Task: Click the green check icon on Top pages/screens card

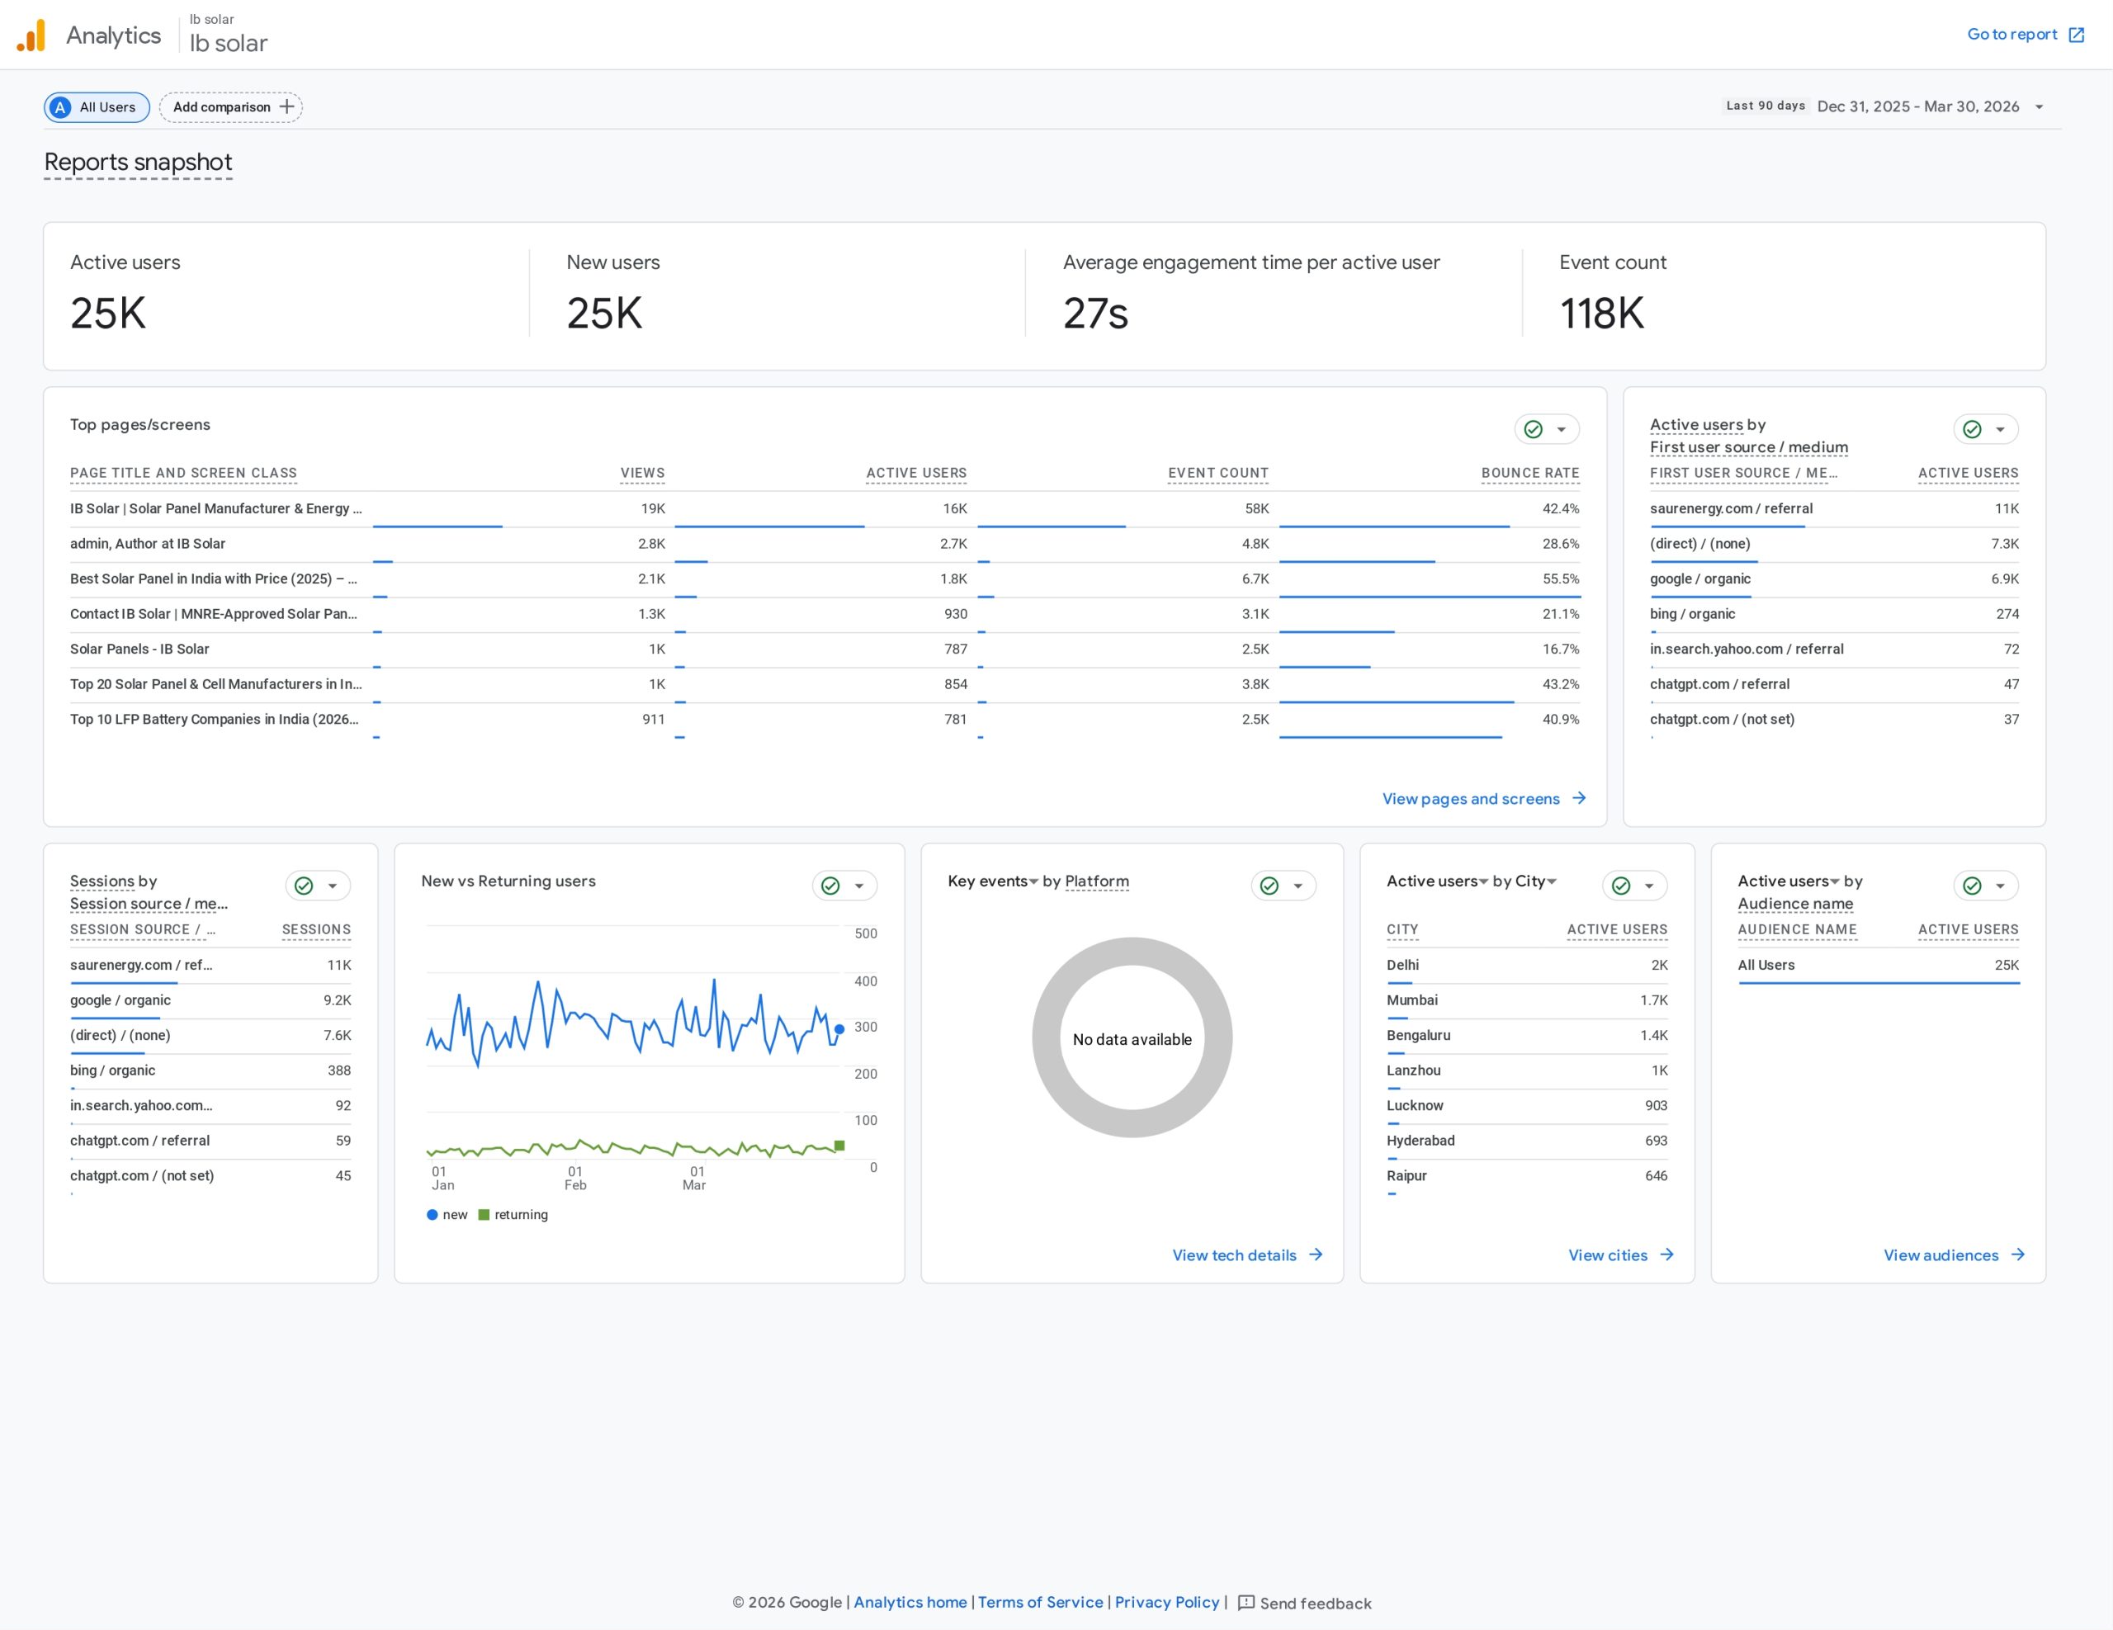Action: point(1534,429)
